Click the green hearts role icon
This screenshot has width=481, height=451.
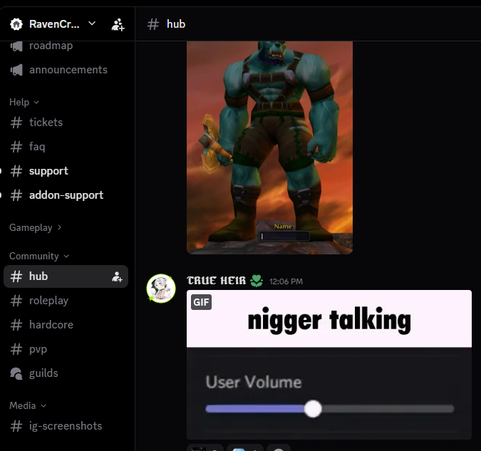pyautogui.click(x=257, y=281)
